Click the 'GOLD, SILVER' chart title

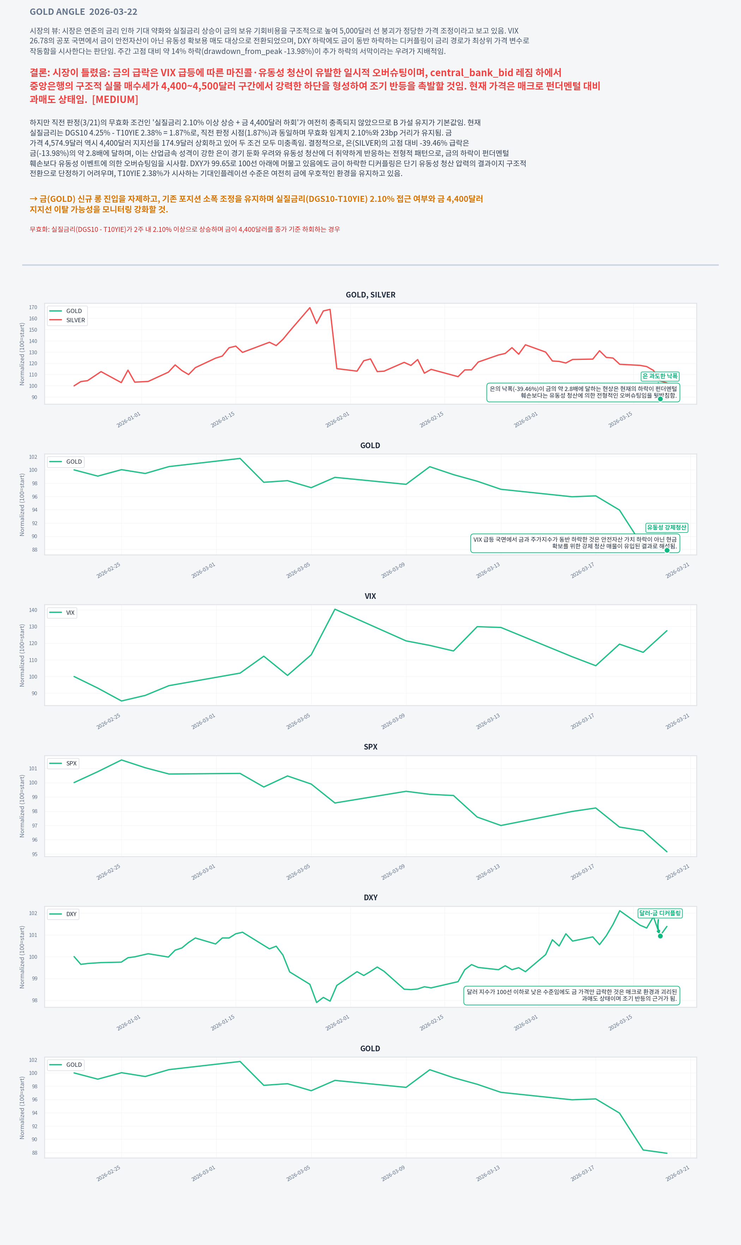[x=370, y=295]
